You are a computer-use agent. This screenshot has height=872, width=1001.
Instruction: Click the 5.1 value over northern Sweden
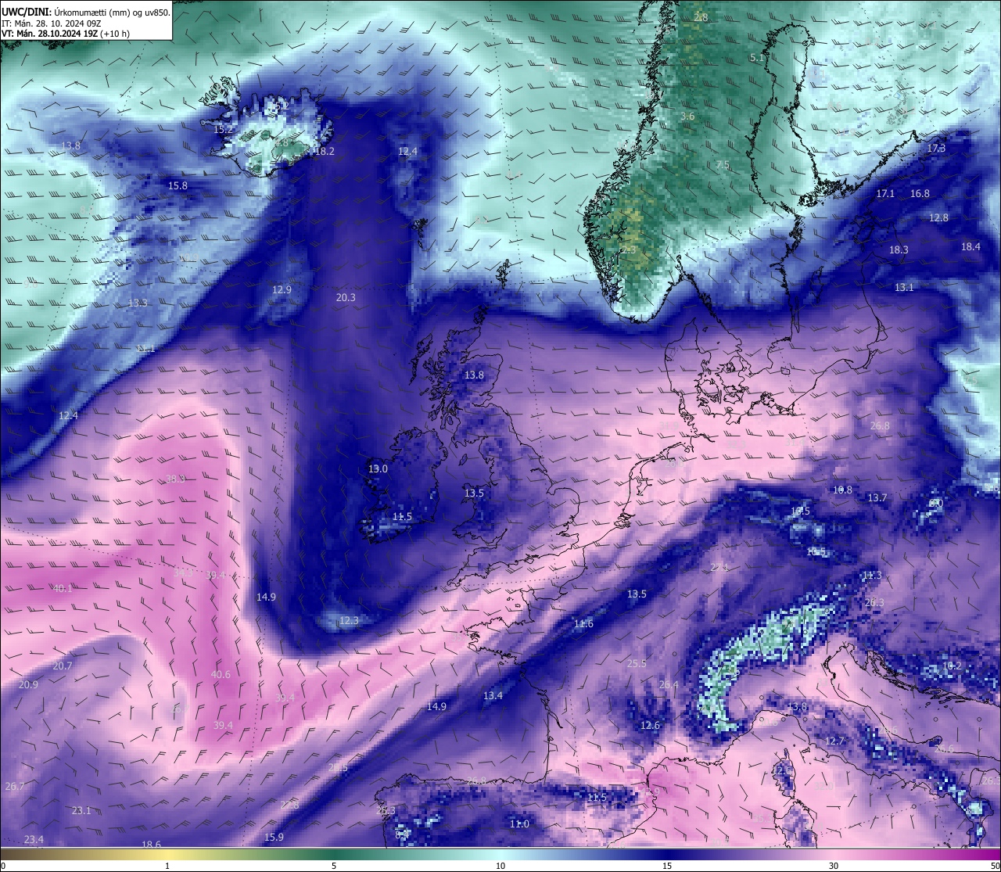tap(756, 57)
